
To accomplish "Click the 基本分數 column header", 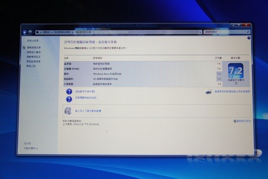I will coord(235,58).
